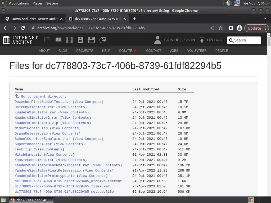Viewport: 271px width, 203px height.
Task: Open the JOBS nav item
Action: pos(174,51)
